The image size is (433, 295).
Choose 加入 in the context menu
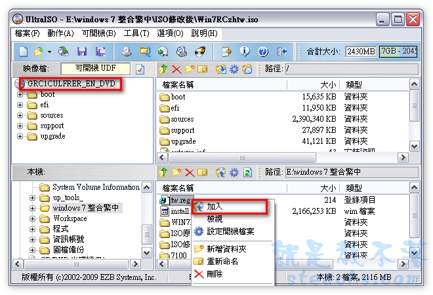[230, 207]
